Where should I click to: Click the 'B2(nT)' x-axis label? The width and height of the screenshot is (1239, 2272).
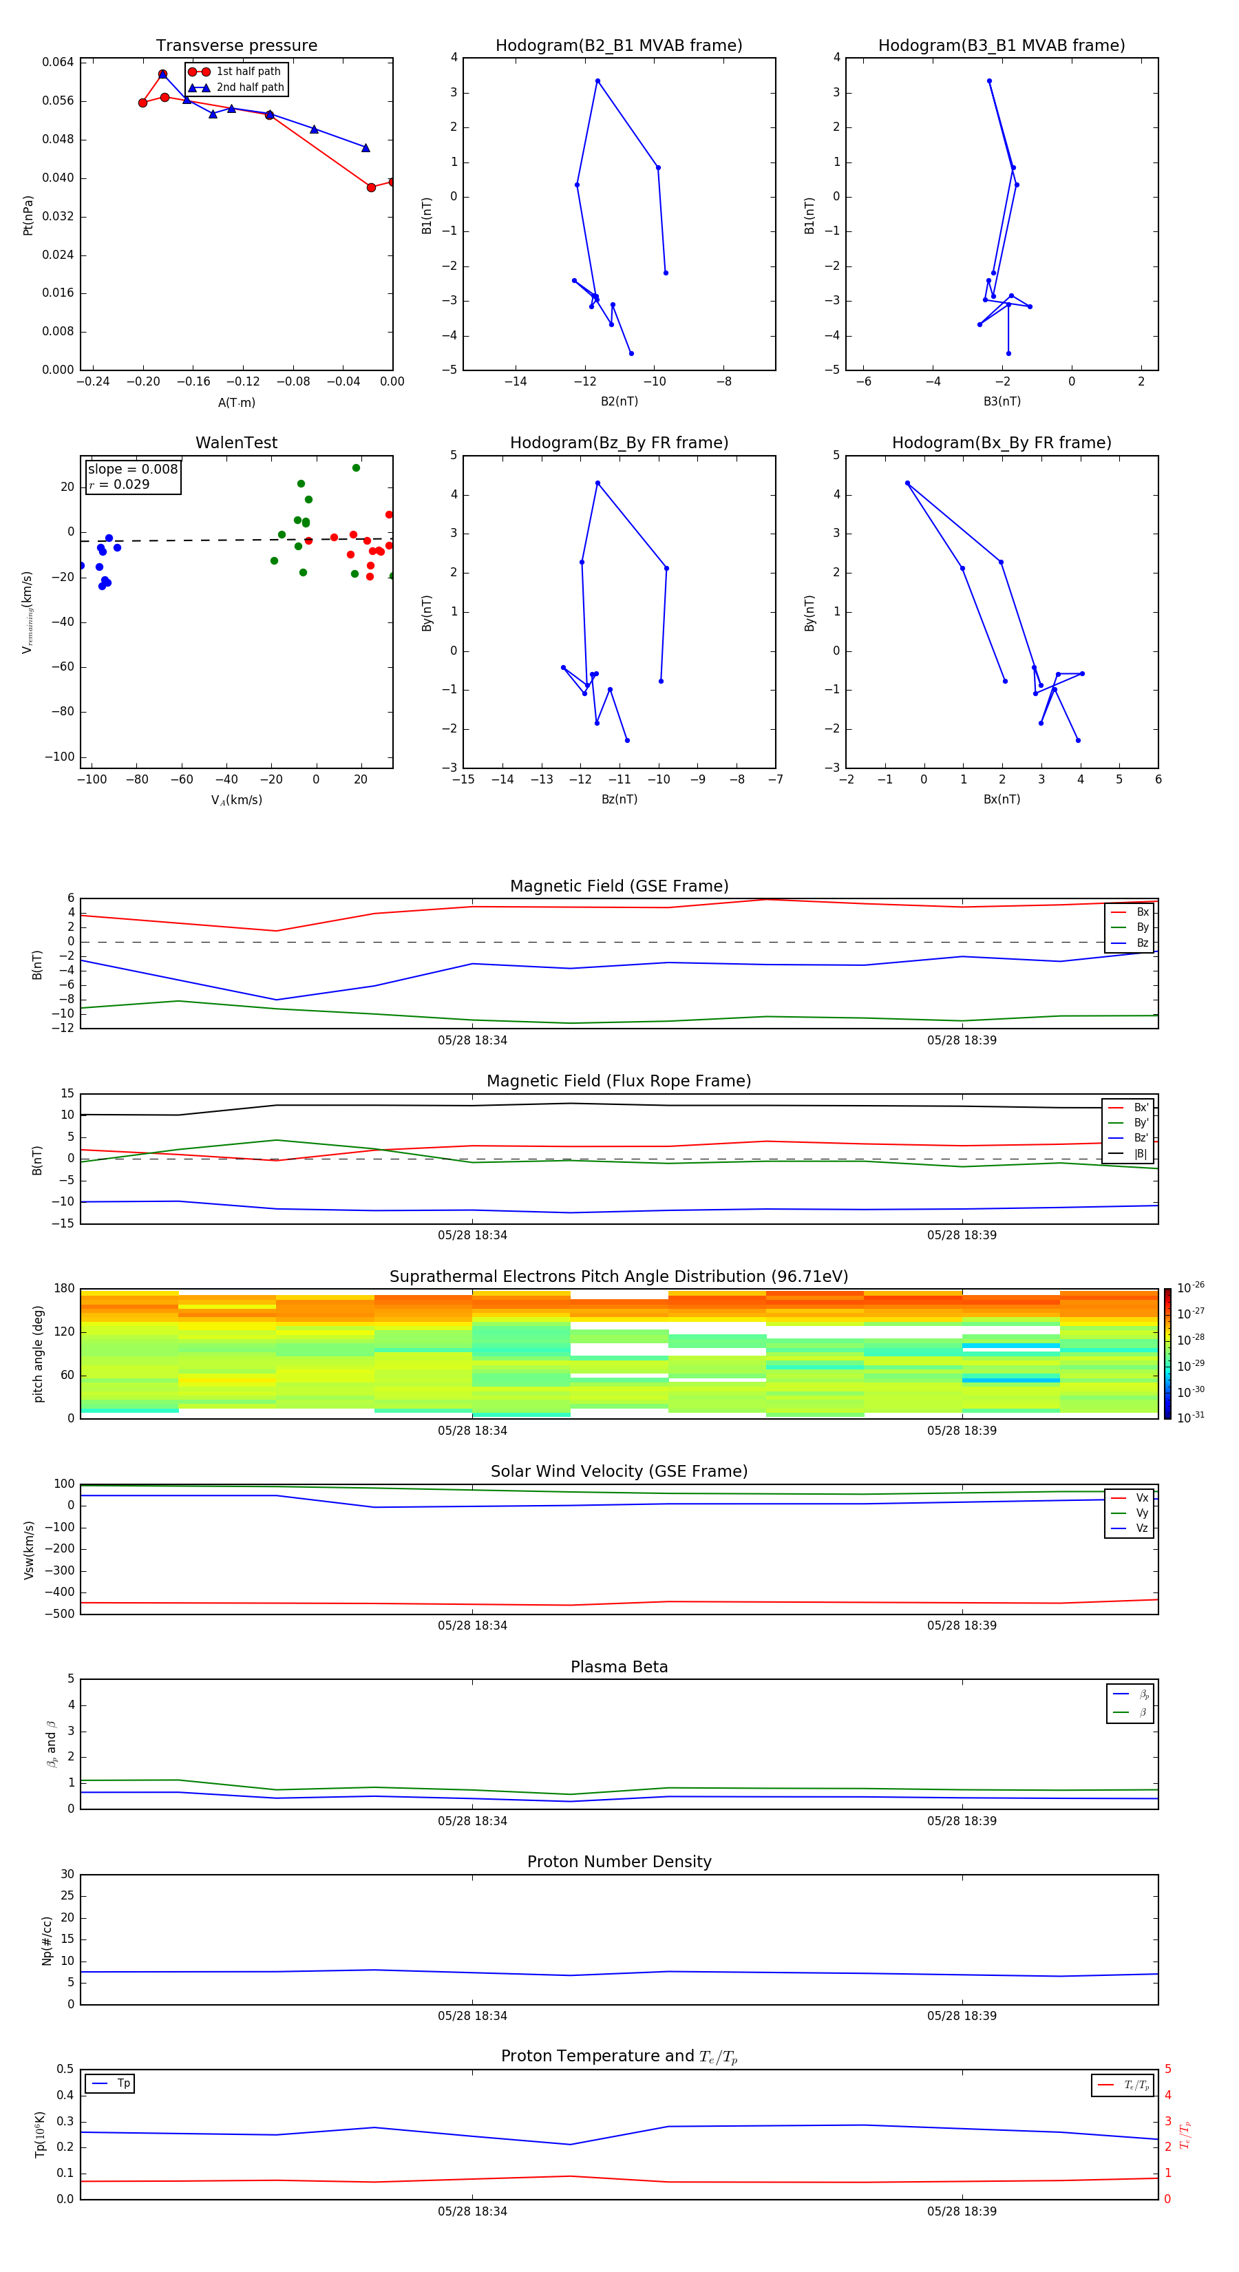(619, 401)
